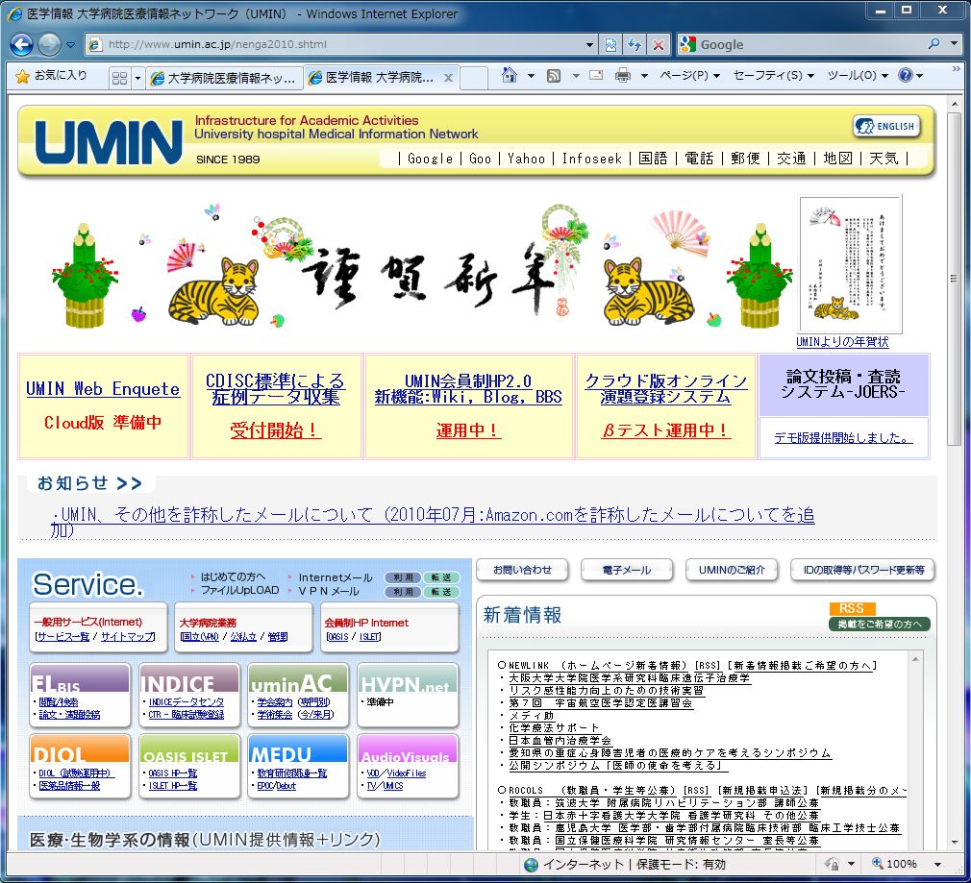Screen dimensions: 971x883
Task: Expand the address bar history dropdown
Action: coord(590,44)
